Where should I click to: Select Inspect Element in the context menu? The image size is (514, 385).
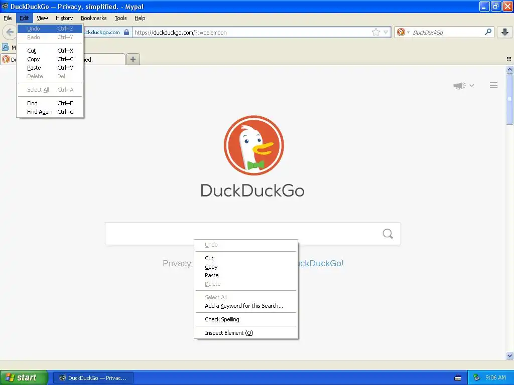[x=246, y=333]
